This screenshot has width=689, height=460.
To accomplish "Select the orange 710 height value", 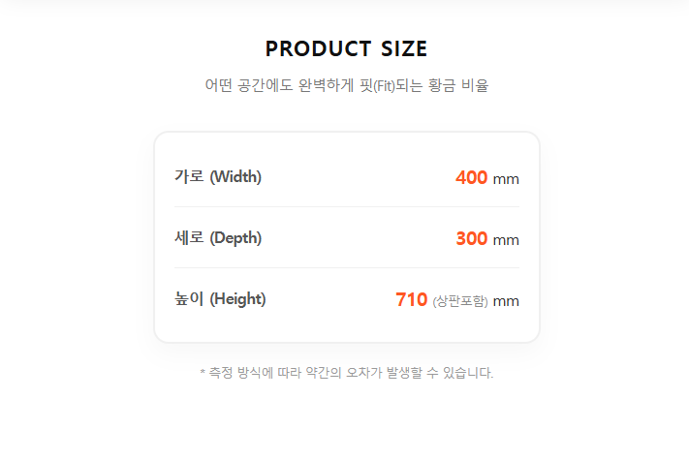I will pyautogui.click(x=411, y=299).
